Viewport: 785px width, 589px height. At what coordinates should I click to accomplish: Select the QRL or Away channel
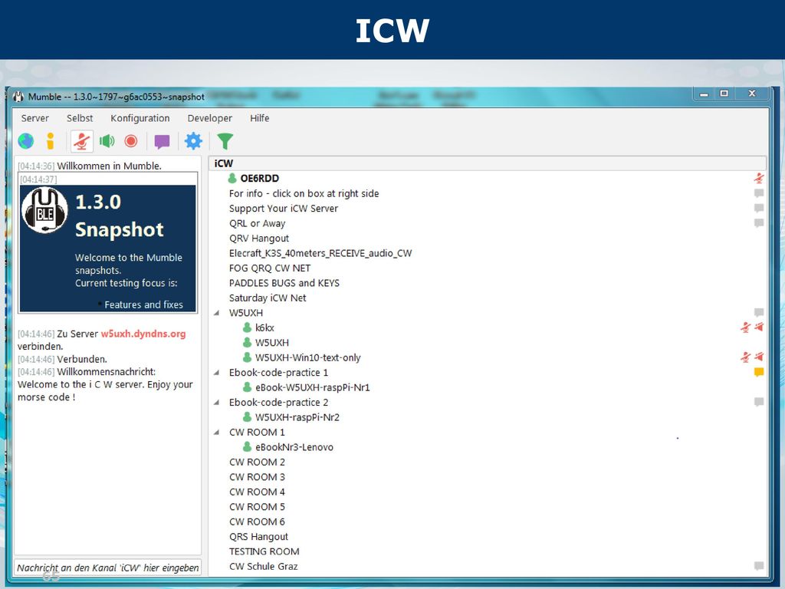point(258,223)
